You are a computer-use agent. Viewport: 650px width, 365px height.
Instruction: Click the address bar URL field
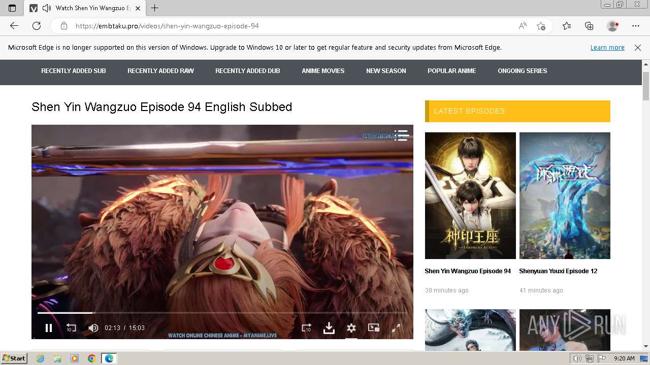[292, 26]
